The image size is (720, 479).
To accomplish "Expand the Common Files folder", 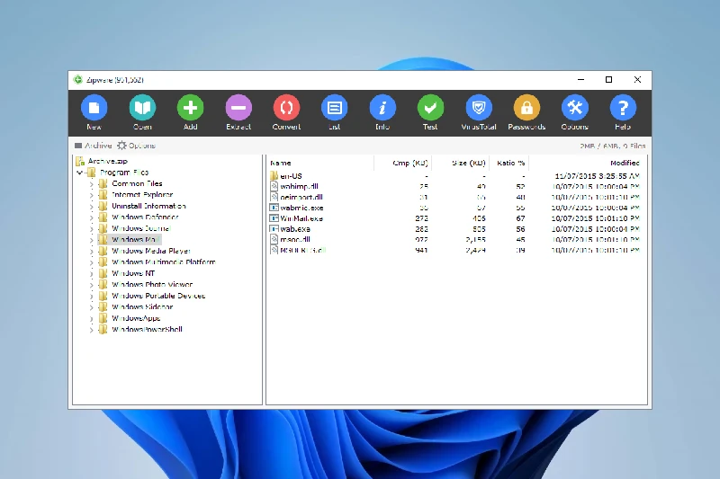I will coord(91,184).
